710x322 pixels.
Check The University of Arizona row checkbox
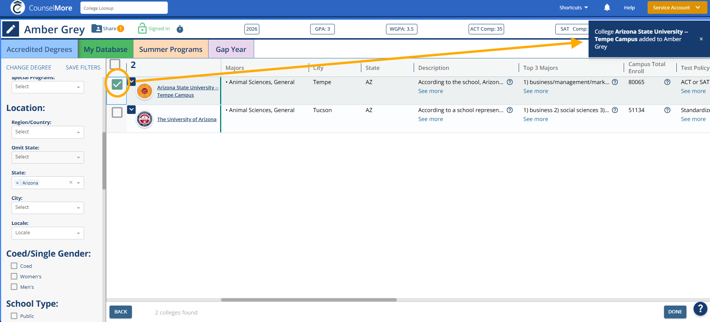pyautogui.click(x=117, y=112)
